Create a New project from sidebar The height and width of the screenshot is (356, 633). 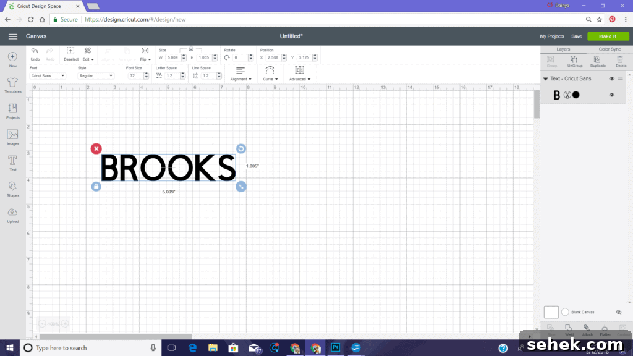(x=12, y=59)
